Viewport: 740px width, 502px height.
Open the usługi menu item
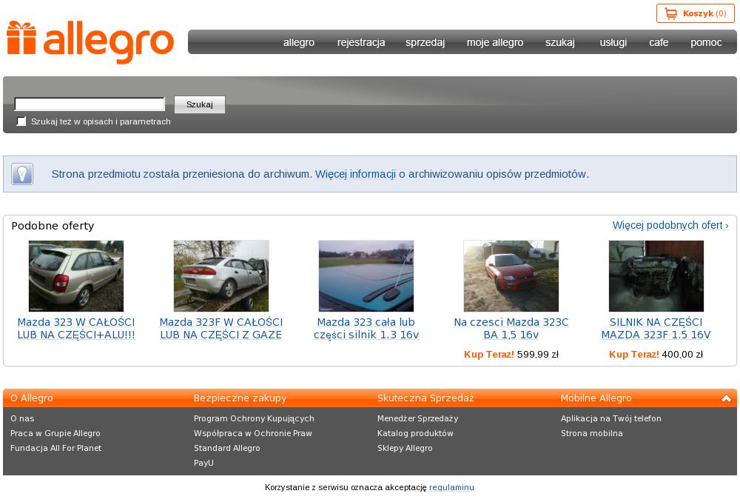click(x=613, y=42)
